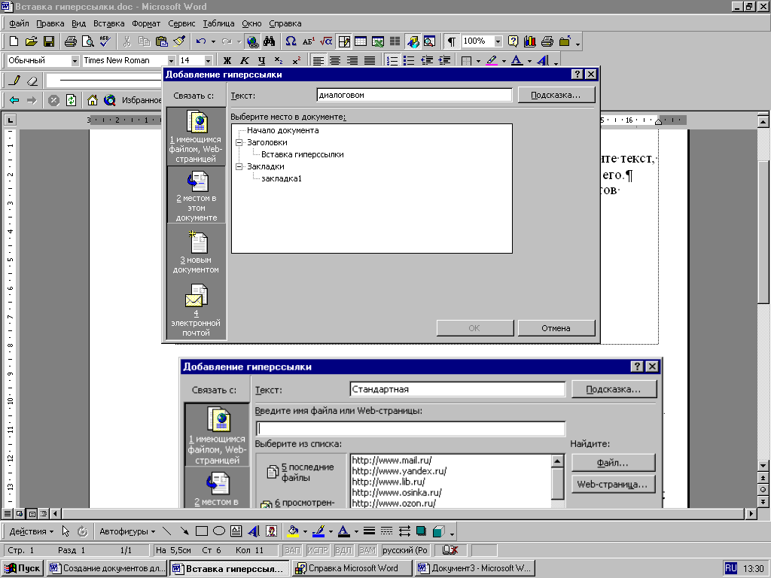Open the Сервис menu

click(181, 23)
